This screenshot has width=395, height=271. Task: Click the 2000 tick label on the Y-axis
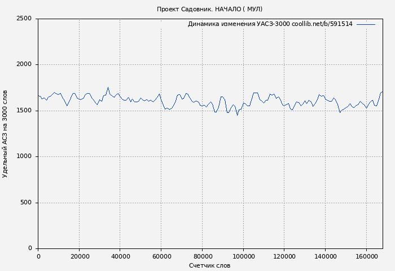tap(24, 64)
